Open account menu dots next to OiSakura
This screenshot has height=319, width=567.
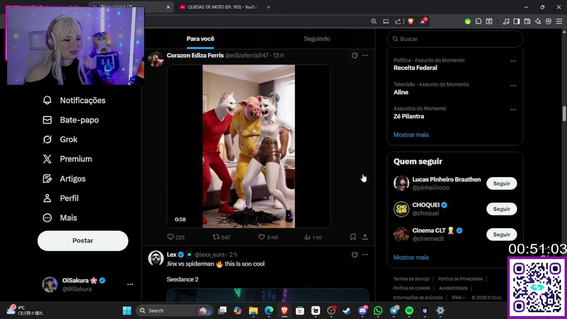pyautogui.click(x=130, y=284)
